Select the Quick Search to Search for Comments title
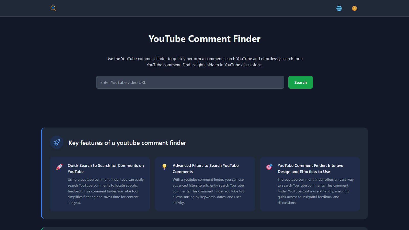 [x=106, y=169]
